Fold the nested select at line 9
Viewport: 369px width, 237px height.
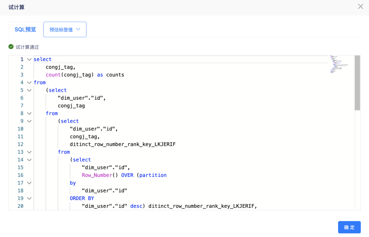click(29, 121)
